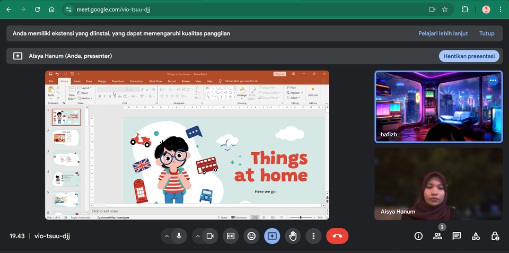Open more options three-dot menu
Screen dimensions: 509x253
(313, 236)
